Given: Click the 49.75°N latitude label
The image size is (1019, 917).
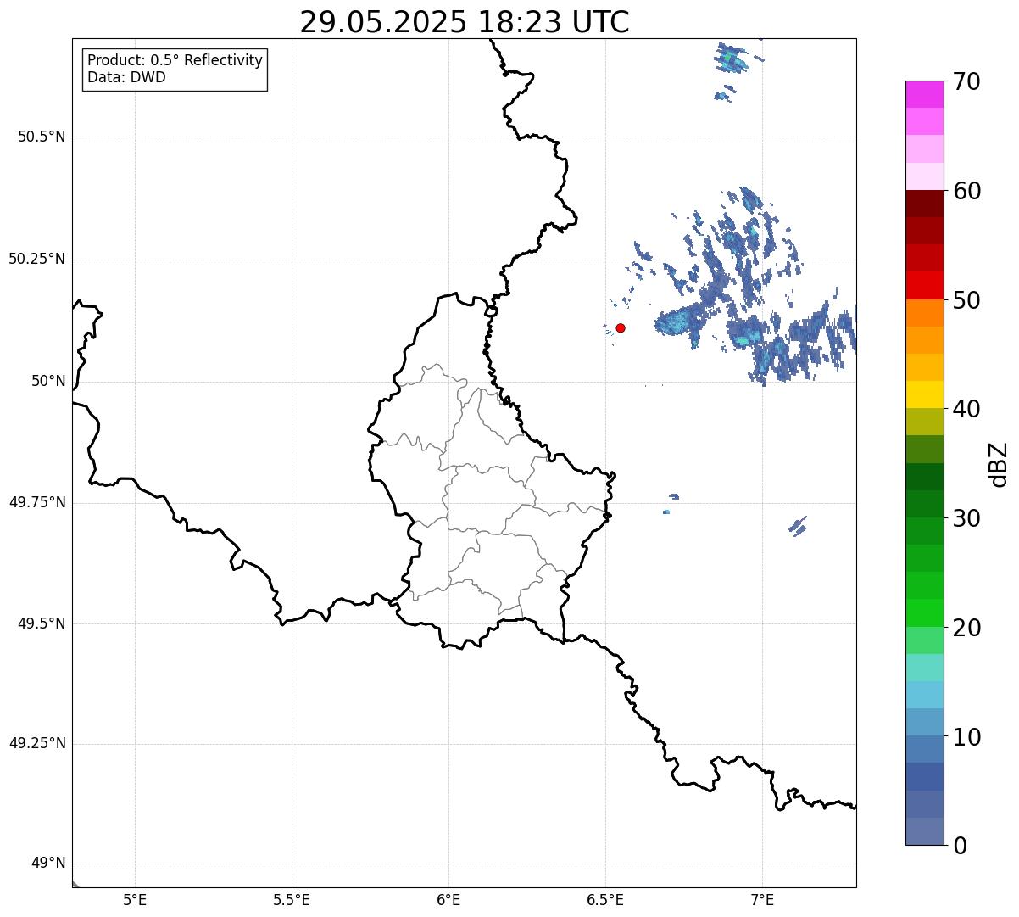Looking at the screenshot, I should [36, 502].
